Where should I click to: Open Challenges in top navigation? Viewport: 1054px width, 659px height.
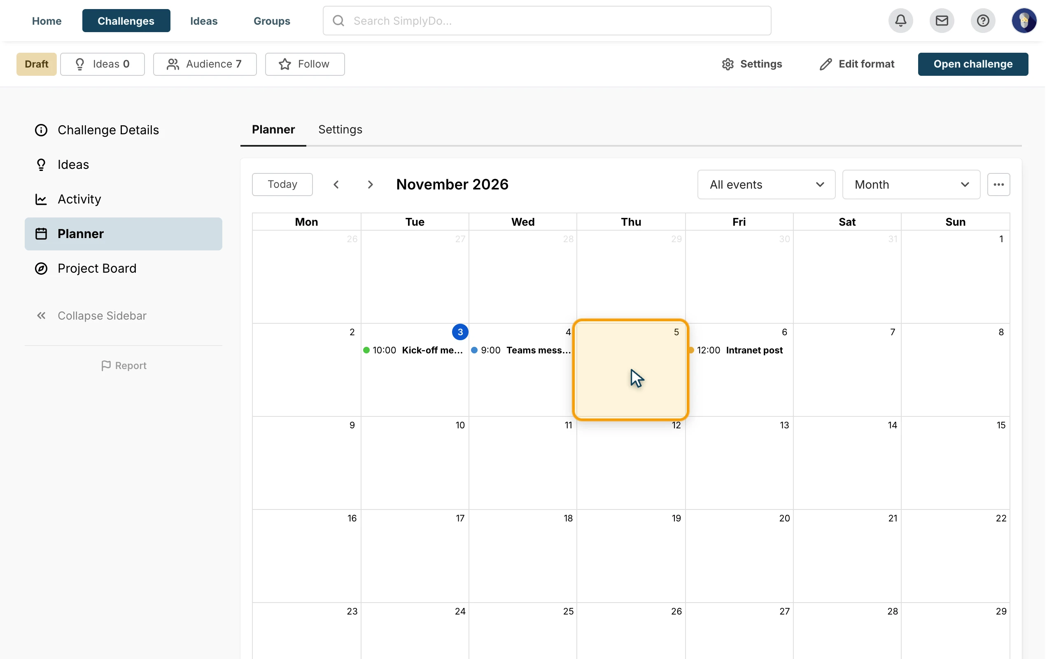(126, 21)
